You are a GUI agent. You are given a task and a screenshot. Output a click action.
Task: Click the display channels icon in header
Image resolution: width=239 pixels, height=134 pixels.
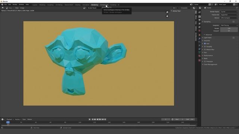coord(194,8)
